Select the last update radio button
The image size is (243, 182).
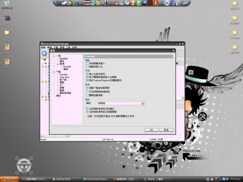coord(87,95)
